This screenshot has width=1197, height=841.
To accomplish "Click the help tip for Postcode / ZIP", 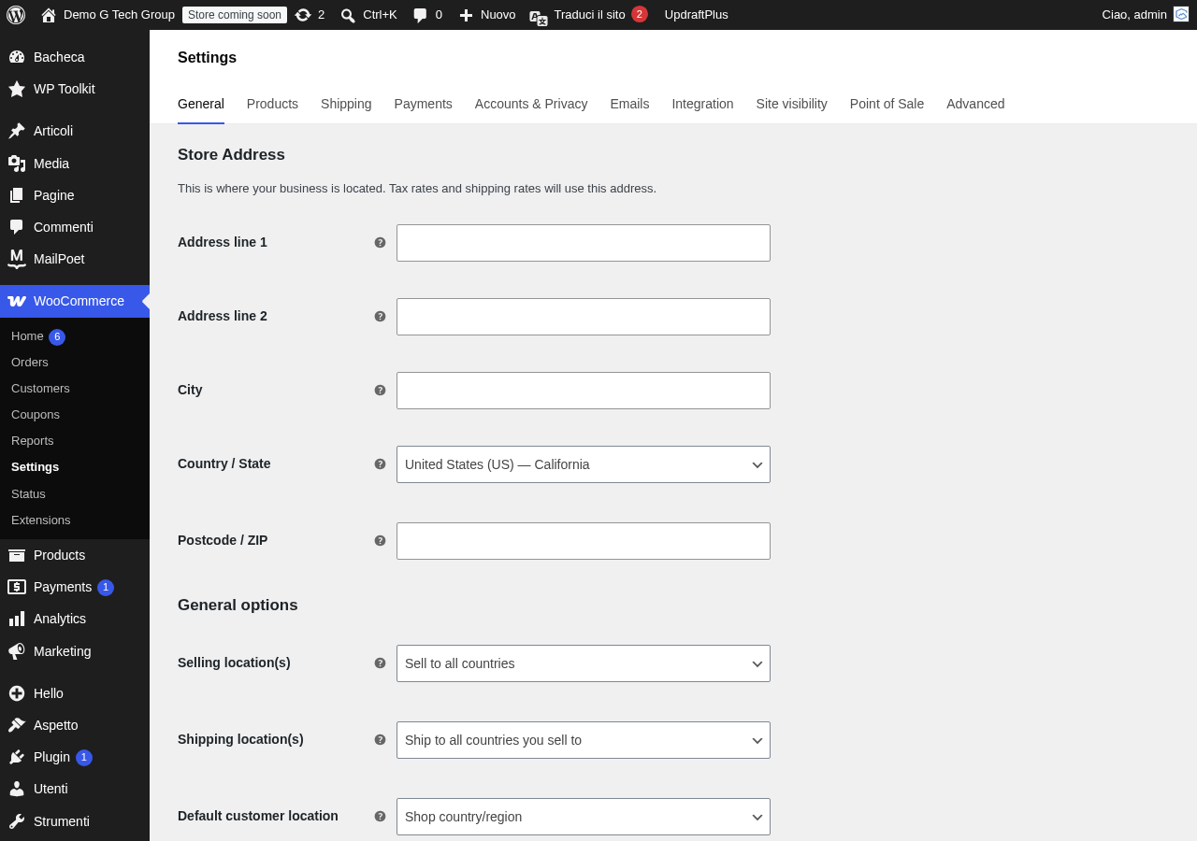I will [380, 541].
